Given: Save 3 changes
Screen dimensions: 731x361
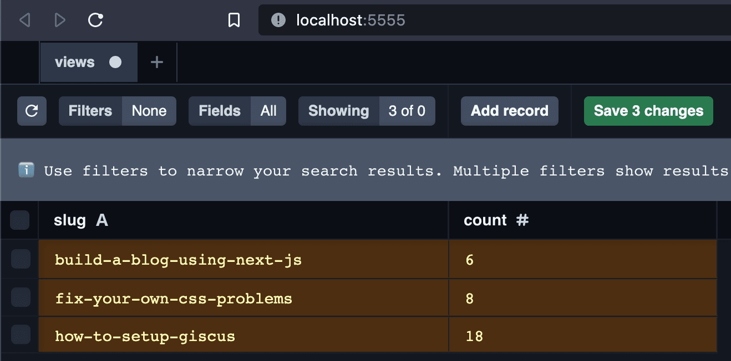Looking at the screenshot, I should (x=648, y=111).
